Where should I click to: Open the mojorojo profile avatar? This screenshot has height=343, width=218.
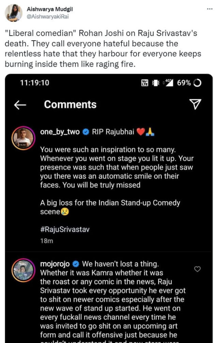click(24, 270)
